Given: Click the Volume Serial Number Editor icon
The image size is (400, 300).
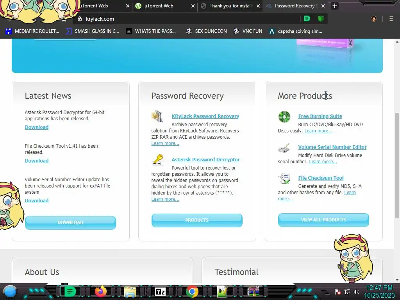Looking at the screenshot, I should tap(284, 148).
